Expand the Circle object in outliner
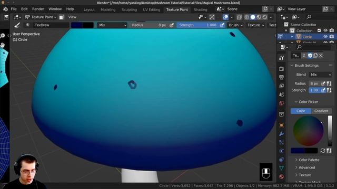This screenshot has height=189, width=337. click(292, 37)
